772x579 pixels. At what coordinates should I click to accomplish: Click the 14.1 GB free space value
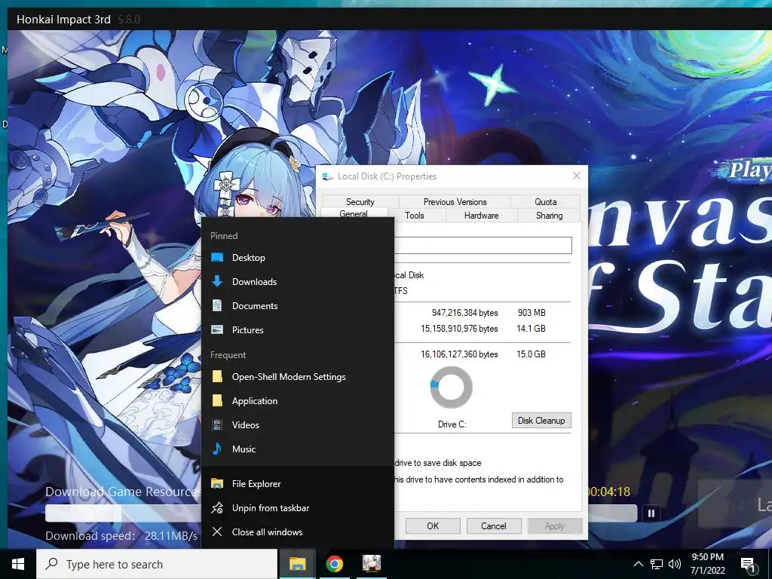[531, 329]
